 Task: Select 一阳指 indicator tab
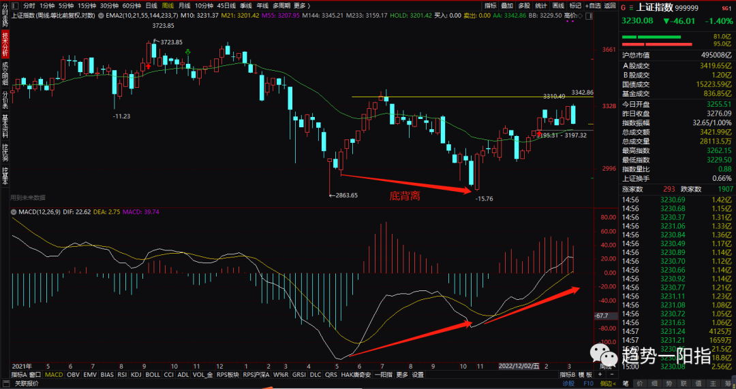(384, 375)
